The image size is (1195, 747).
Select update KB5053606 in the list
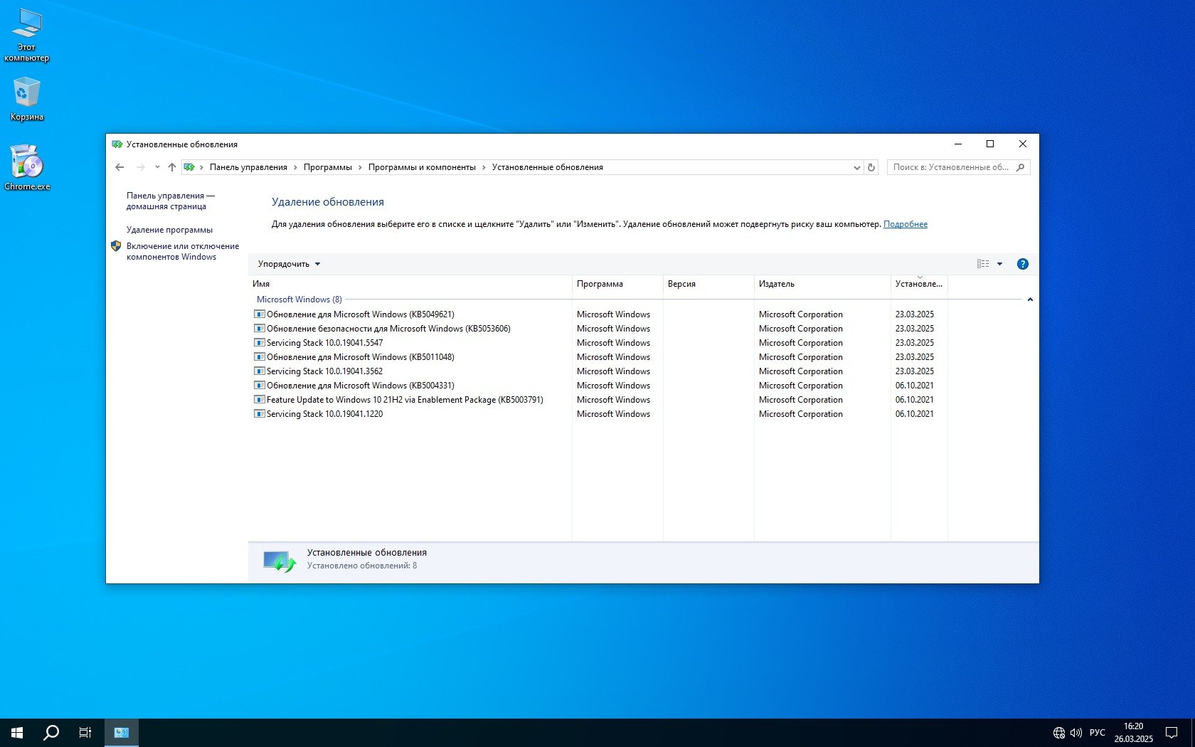388,329
